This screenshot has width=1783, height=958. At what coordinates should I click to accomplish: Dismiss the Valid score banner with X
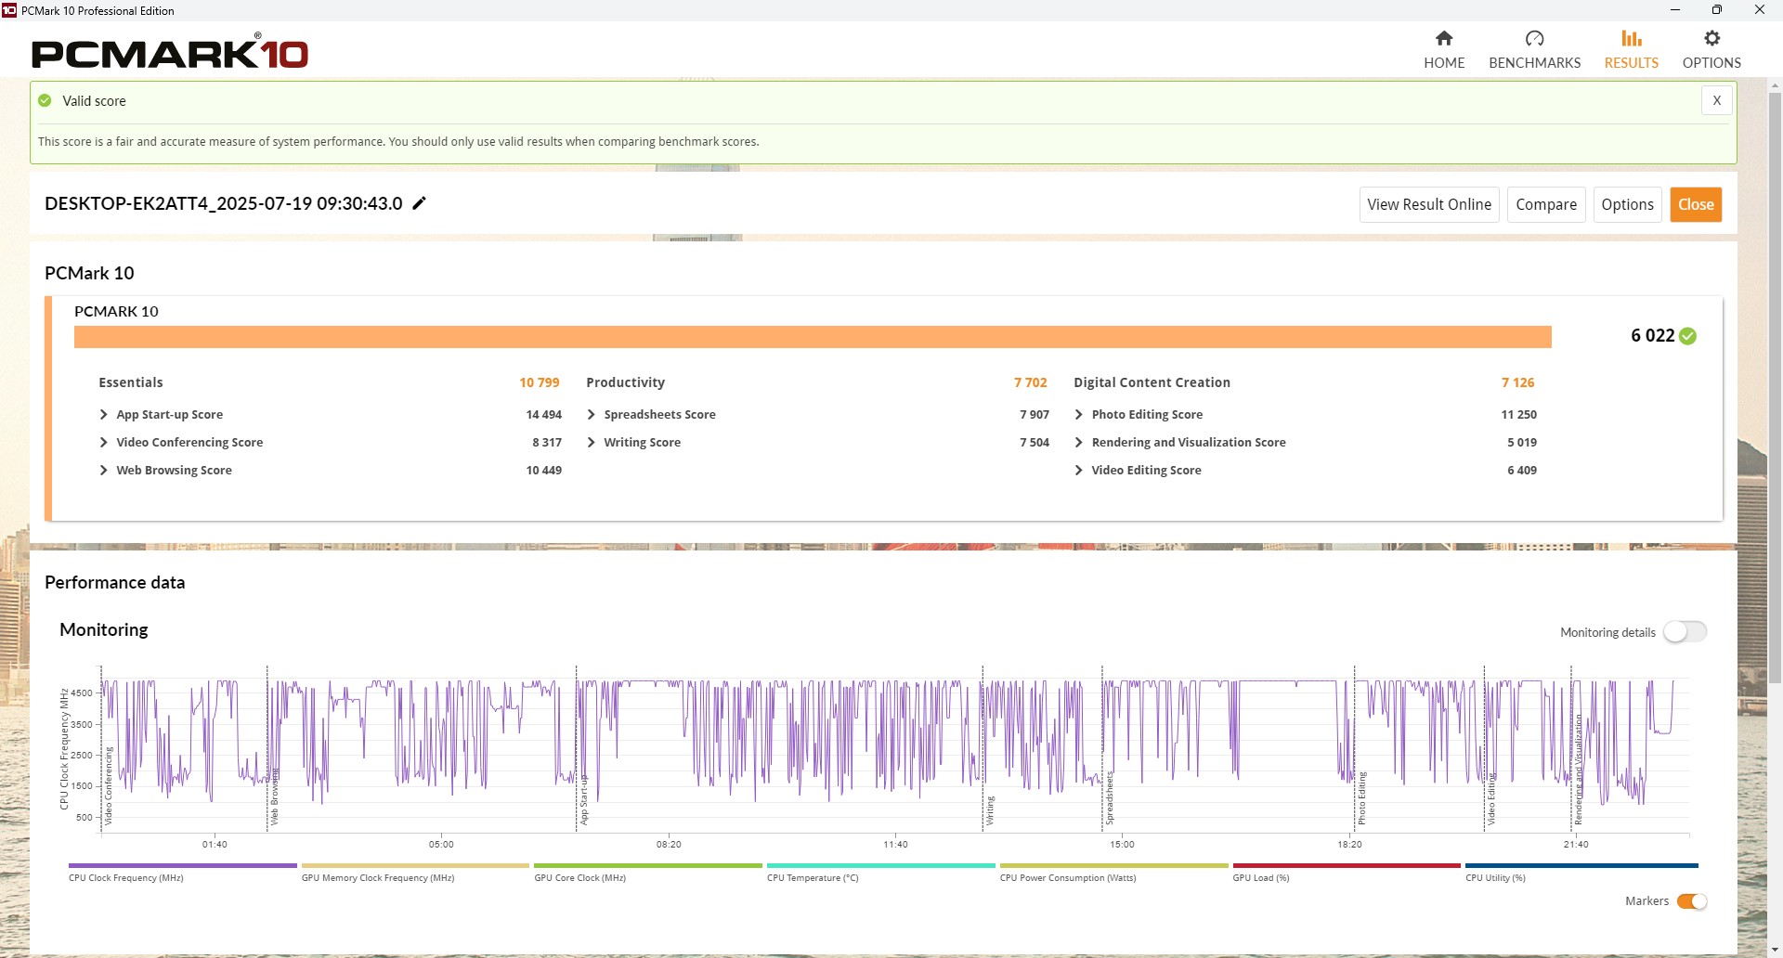tap(1716, 100)
